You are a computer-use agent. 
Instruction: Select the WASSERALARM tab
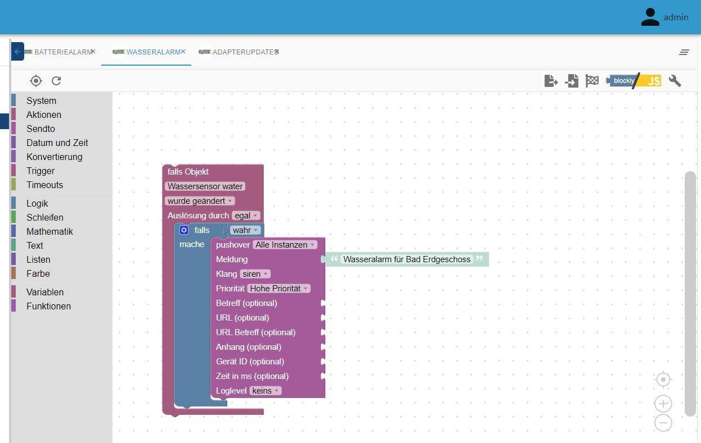153,52
